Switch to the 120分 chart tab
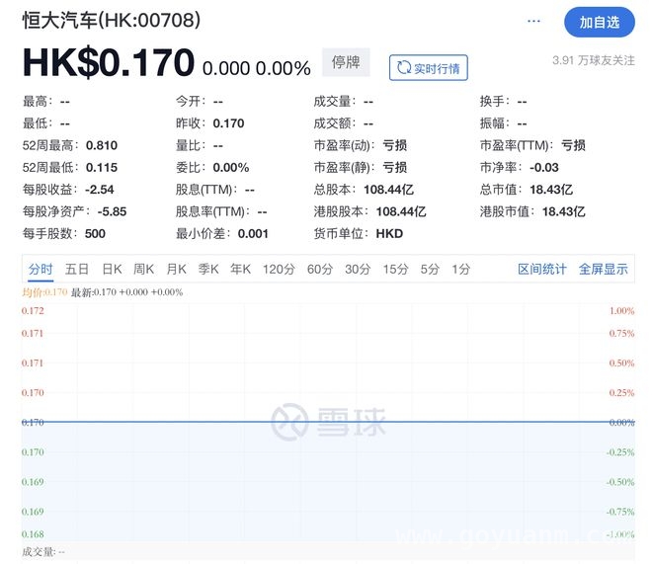This screenshot has width=652, height=564. click(x=279, y=270)
